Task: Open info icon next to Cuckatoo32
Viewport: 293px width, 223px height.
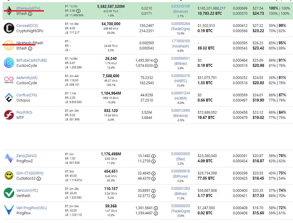Action: [39, 179]
